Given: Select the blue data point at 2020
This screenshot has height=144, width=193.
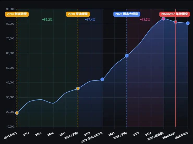Looking at the screenshot, I should coord(102,79).
